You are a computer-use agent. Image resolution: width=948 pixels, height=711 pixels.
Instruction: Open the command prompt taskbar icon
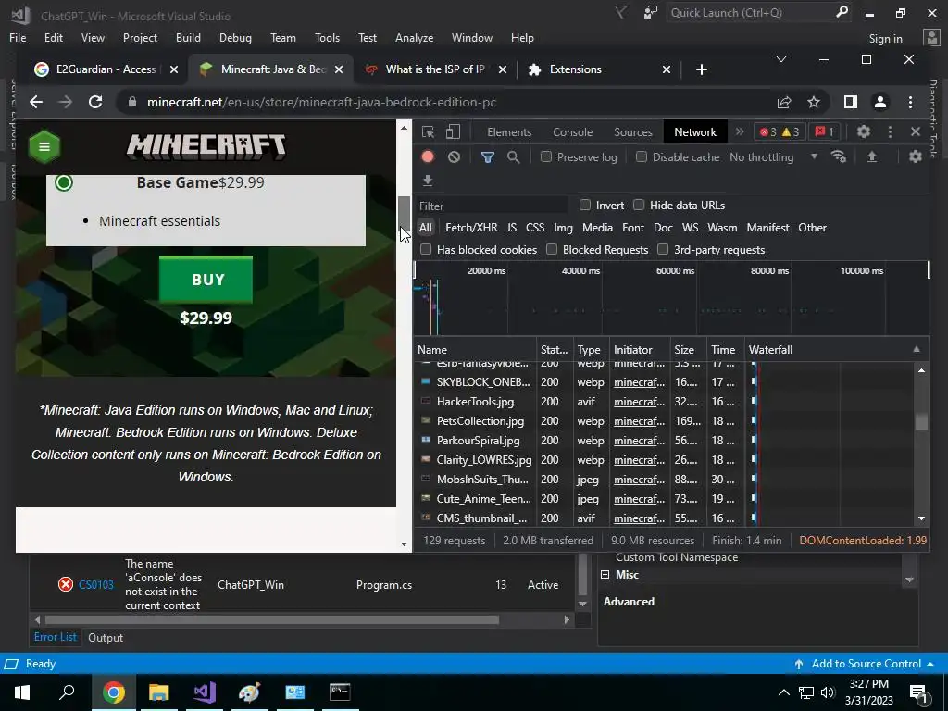coord(340,692)
